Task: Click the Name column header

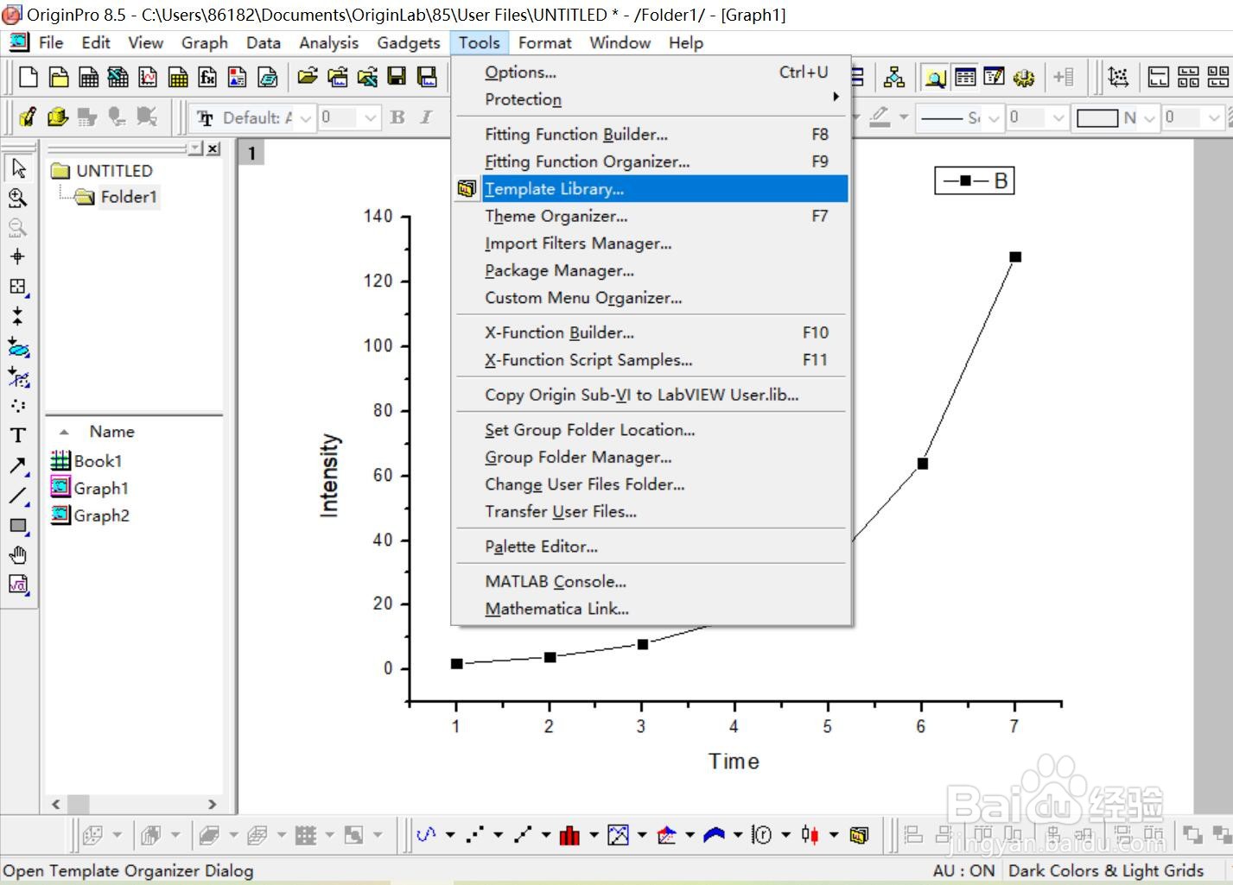Action: click(x=112, y=432)
